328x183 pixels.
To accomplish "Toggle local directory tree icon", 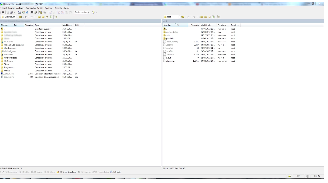I will [x=56, y=17].
